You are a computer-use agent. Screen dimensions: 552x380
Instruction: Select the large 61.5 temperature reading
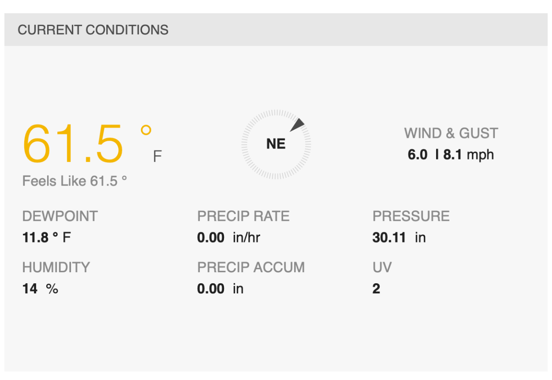73,144
